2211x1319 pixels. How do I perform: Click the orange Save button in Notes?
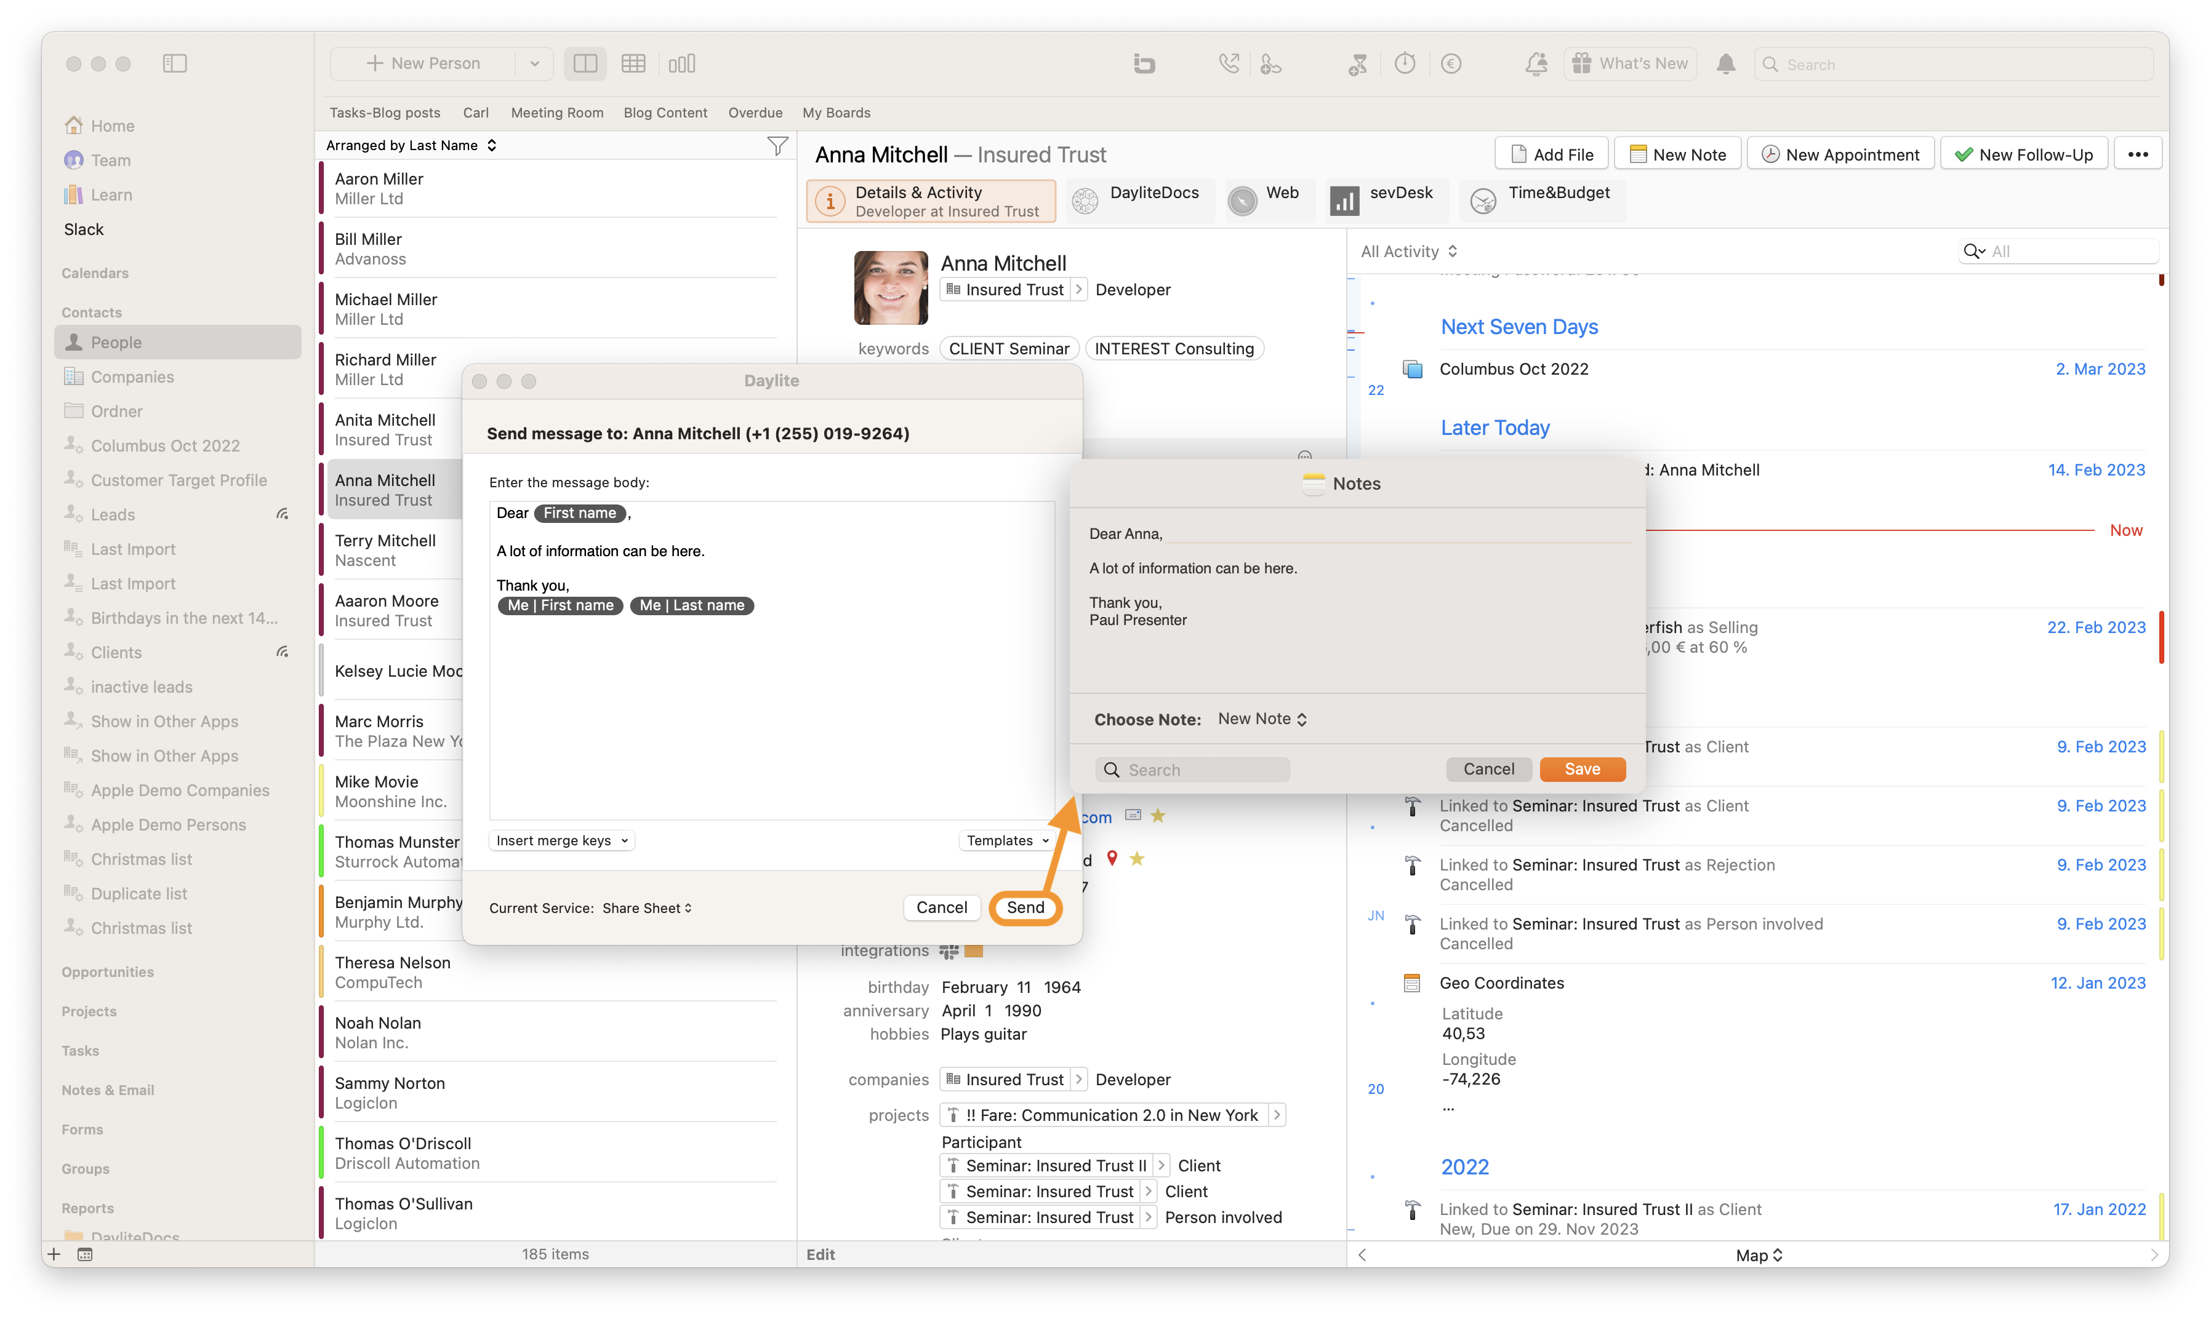point(1581,769)
